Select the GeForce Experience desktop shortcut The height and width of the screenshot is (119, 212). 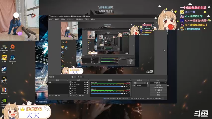[4, 103]
